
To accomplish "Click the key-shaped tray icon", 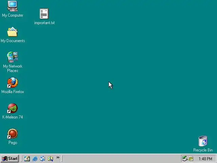I will pos(191,159).
